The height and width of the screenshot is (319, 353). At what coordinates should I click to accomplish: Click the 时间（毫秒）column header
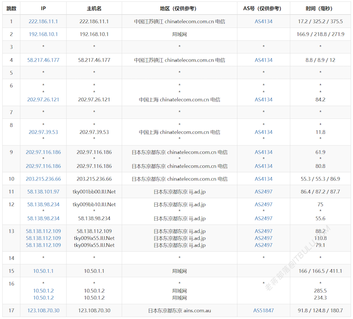[x=320, y=9]
